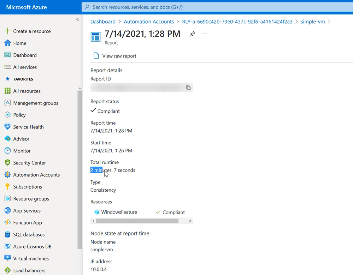Click the All services list icon
The height and width of the screenshot is (275, 353).
(x=7, y=67)
